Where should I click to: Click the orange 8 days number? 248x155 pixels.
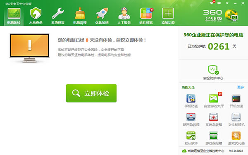[87, 40]
